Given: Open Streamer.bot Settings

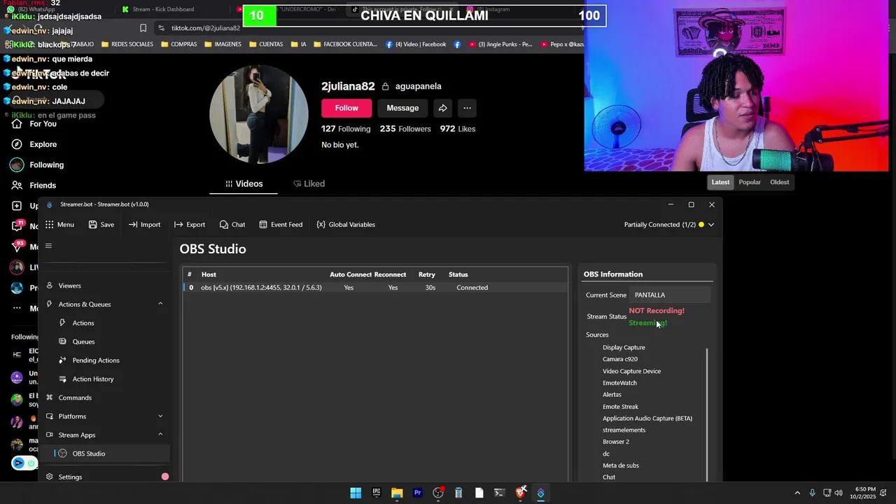Looking at the screenshot, I should [x=70, y=477].
